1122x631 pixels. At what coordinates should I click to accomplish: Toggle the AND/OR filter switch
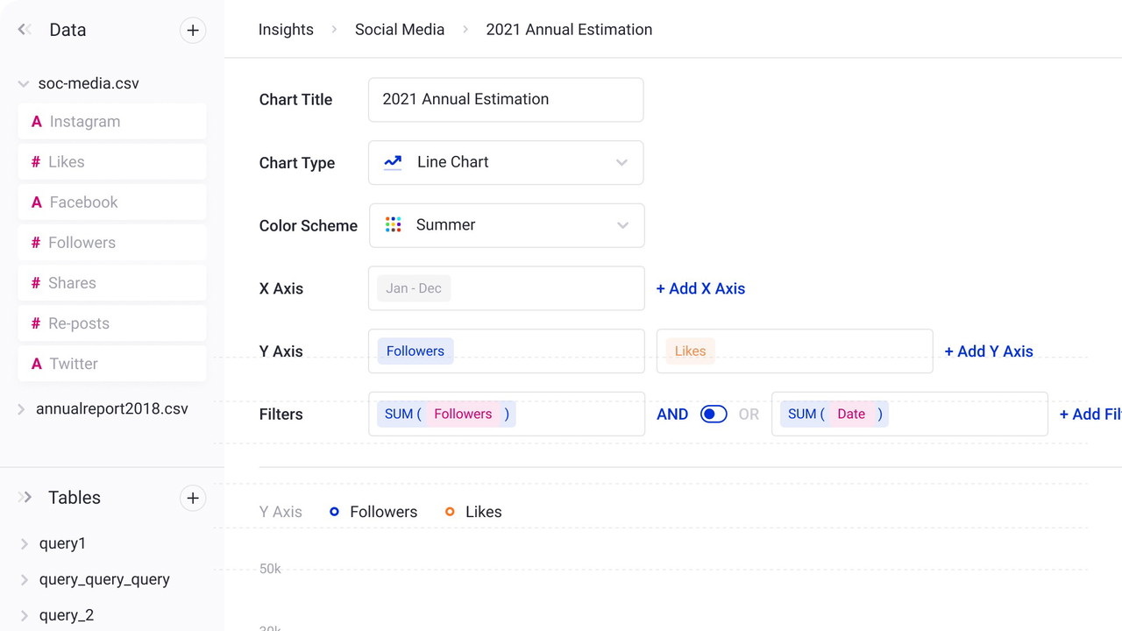(x=714, y=415)
